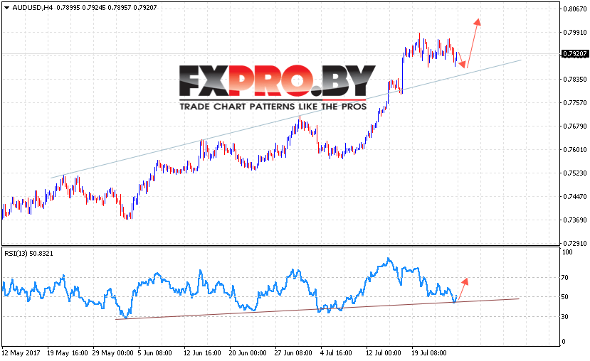The width and height of the screenshot is (590, 361).
Task: Click the 27 Jun 08:00 date label
Action: (293, 353)
